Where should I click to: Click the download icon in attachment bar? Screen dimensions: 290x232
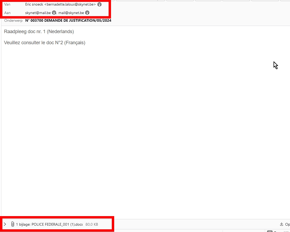pos(282,224)
